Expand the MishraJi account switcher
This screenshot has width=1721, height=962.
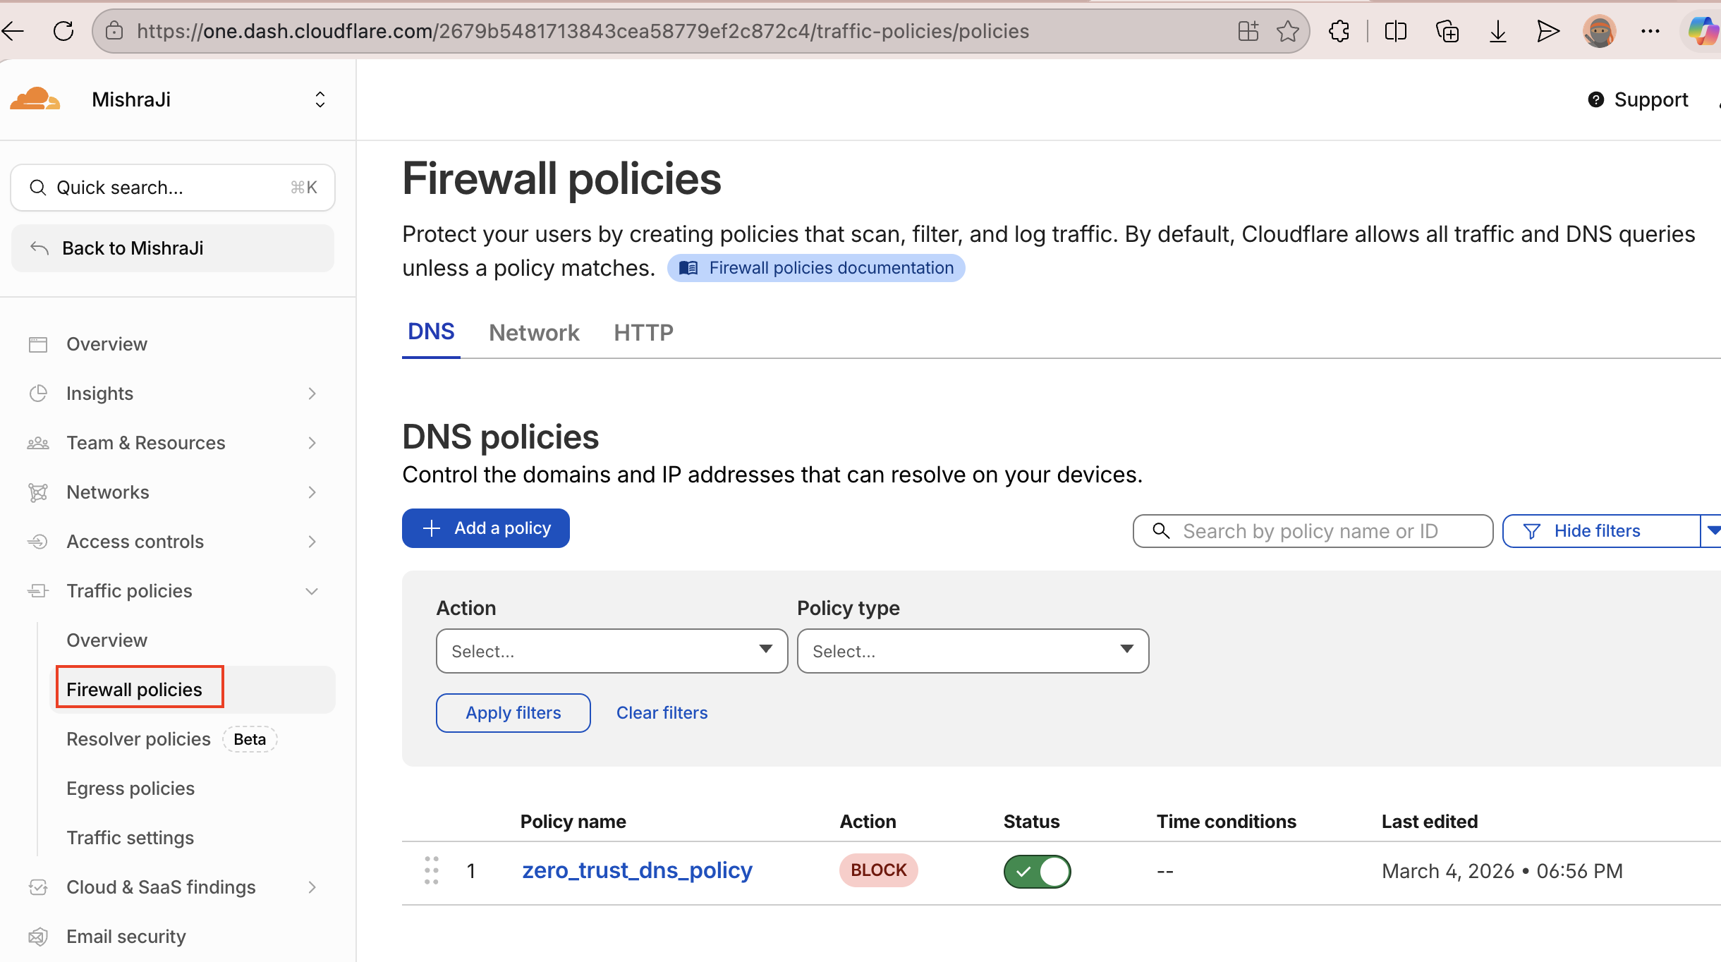[320, 99]
